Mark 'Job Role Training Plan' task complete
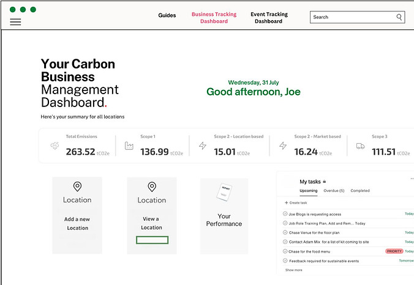This screenshot has height=285, width=414. coord(285,223)
